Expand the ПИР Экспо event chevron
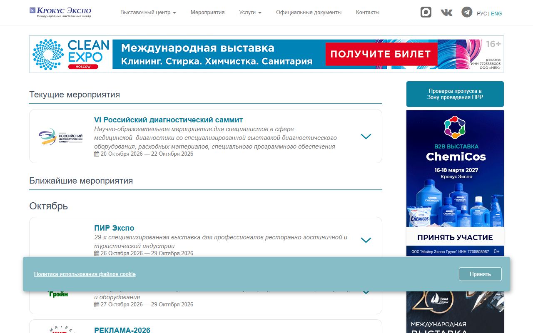 (x=366, y=240)
